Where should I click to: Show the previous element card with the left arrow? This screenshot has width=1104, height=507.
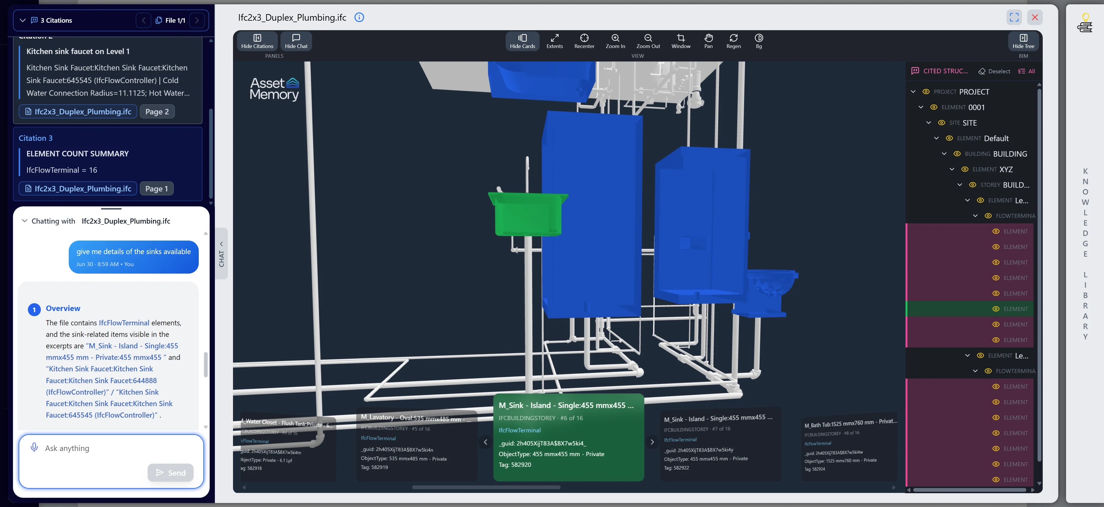tap(485, 442)
